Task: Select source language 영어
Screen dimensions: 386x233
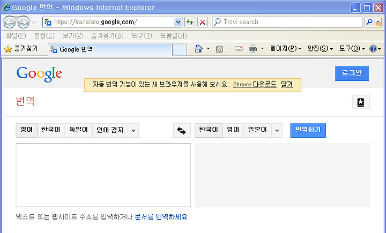Action: (x=27, y=130)
